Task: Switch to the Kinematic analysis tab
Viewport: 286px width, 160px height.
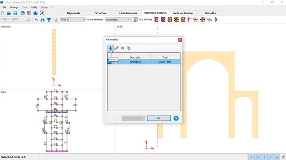Action: click(156, 13)
